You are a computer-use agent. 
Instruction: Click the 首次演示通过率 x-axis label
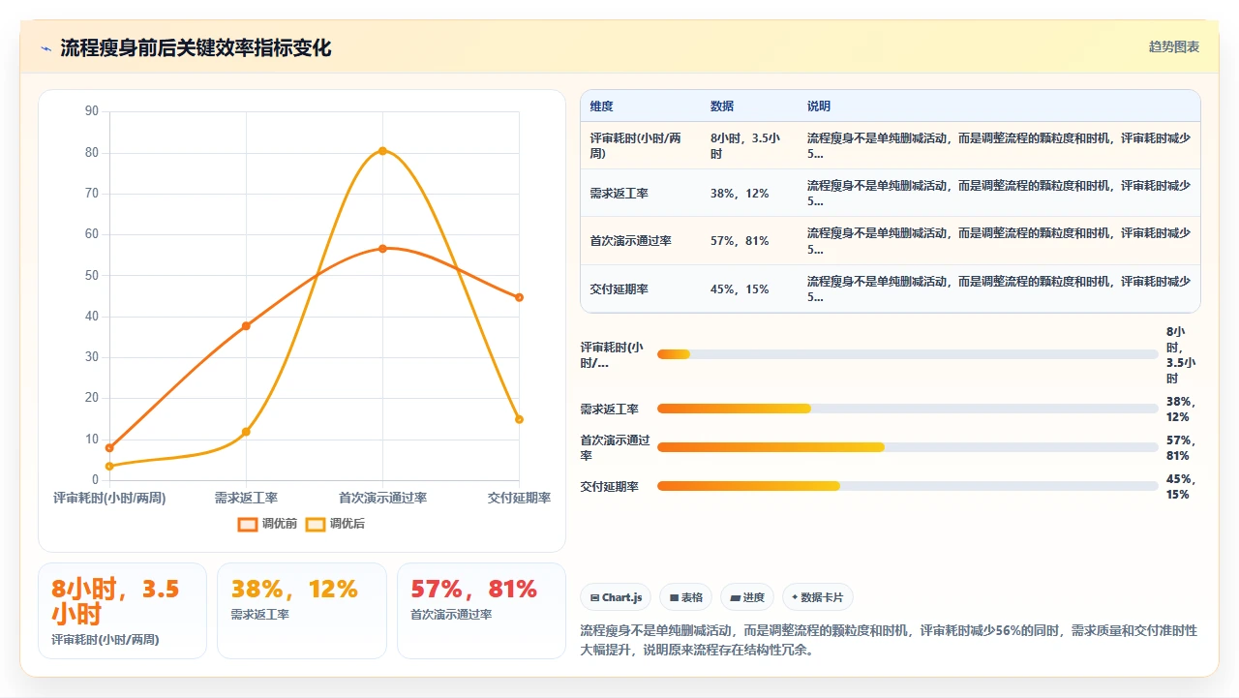[x=382, y=498]
